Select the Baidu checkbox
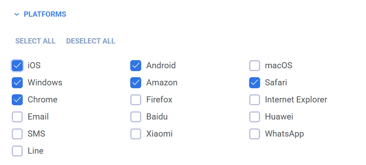The height and width of the screenshot is (165, 366). (x=136, y=117)
